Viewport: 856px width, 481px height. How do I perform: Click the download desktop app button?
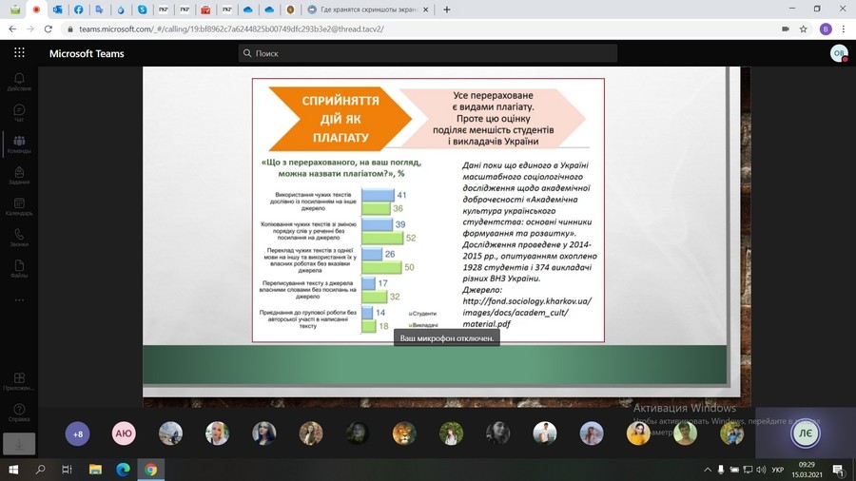(19, 444)
